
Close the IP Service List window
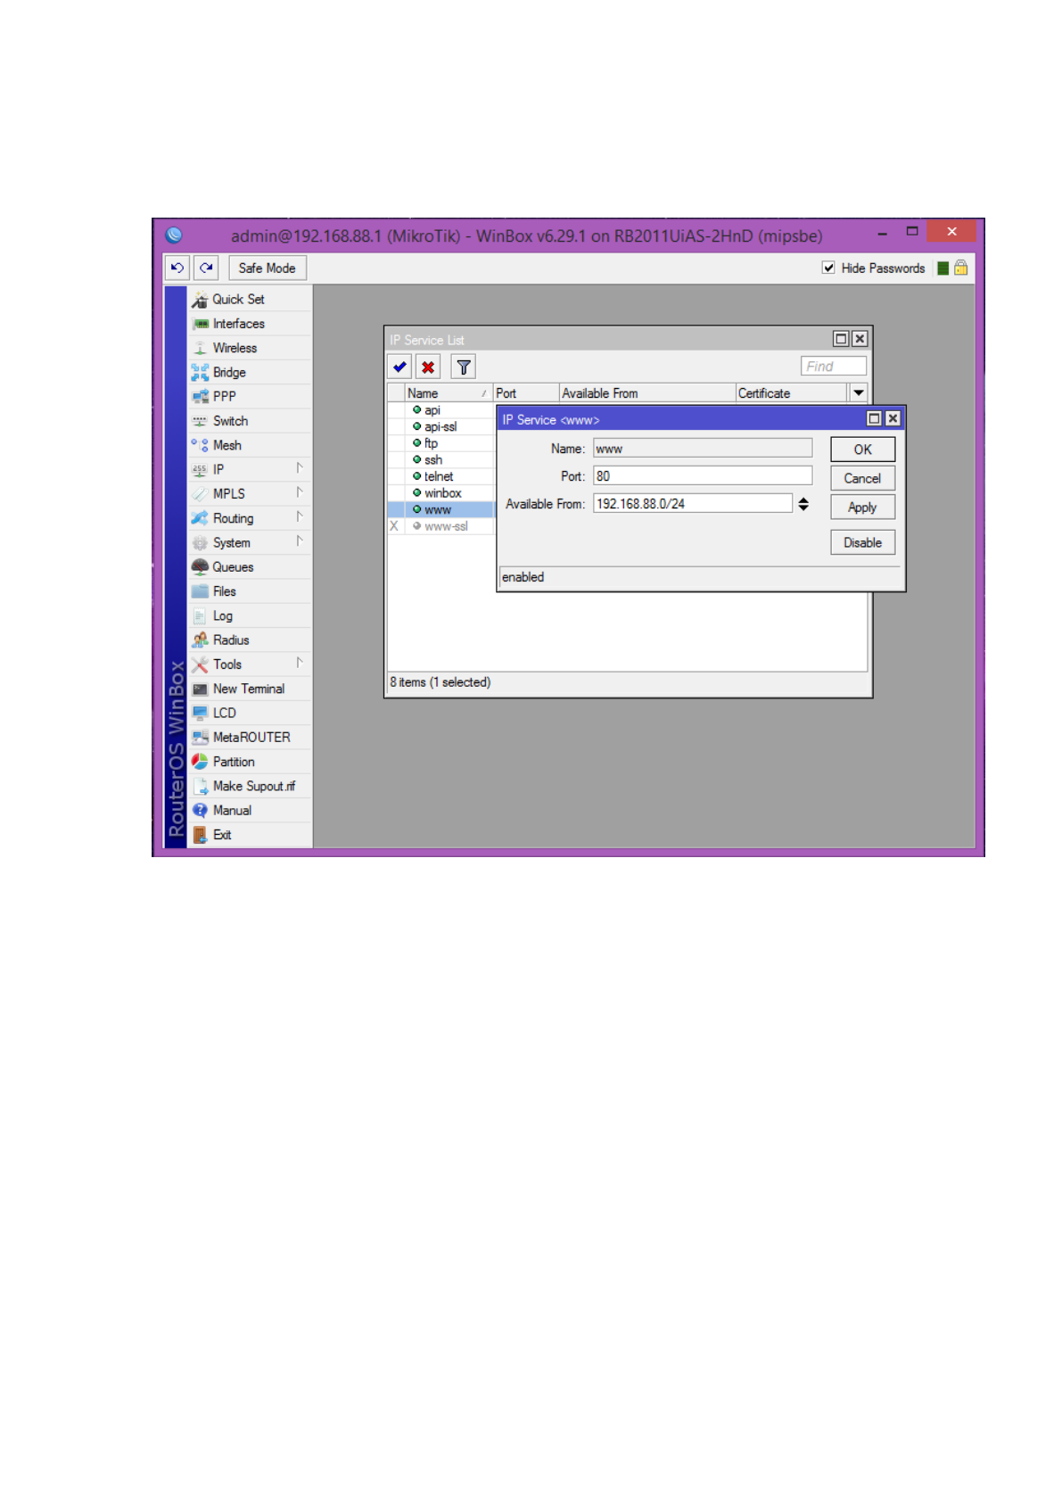860,339
